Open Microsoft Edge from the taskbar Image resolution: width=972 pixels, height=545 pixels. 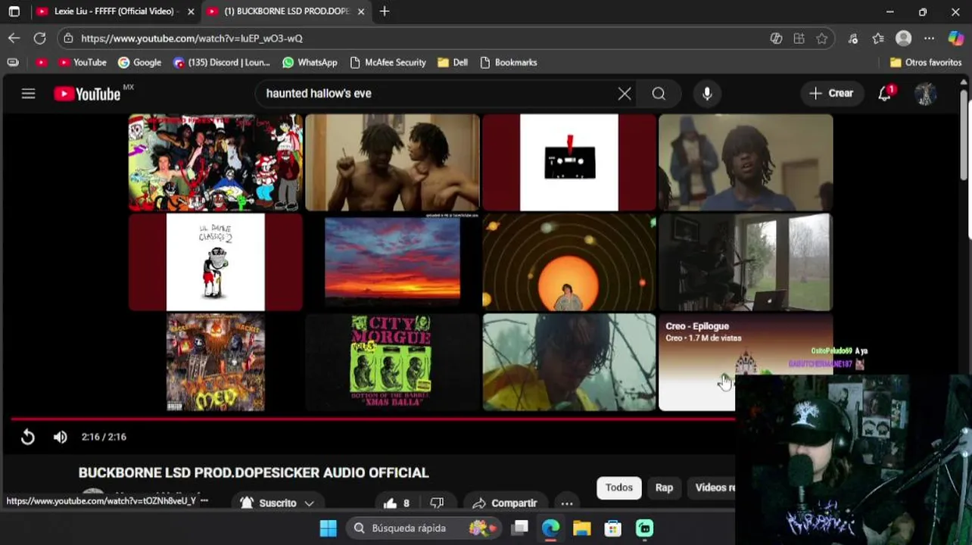(550, 528)
